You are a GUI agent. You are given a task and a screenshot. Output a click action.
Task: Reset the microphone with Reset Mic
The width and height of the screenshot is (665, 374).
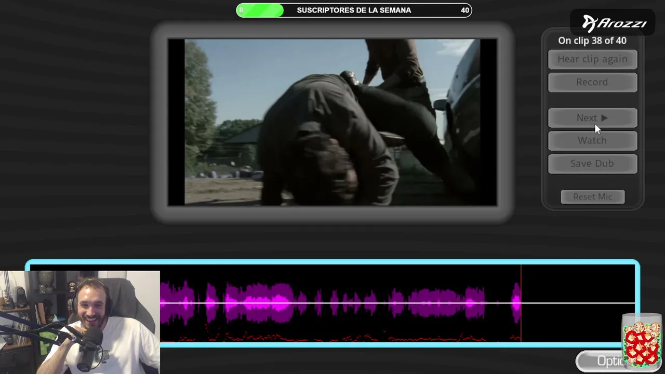click(x=592, y=197)
